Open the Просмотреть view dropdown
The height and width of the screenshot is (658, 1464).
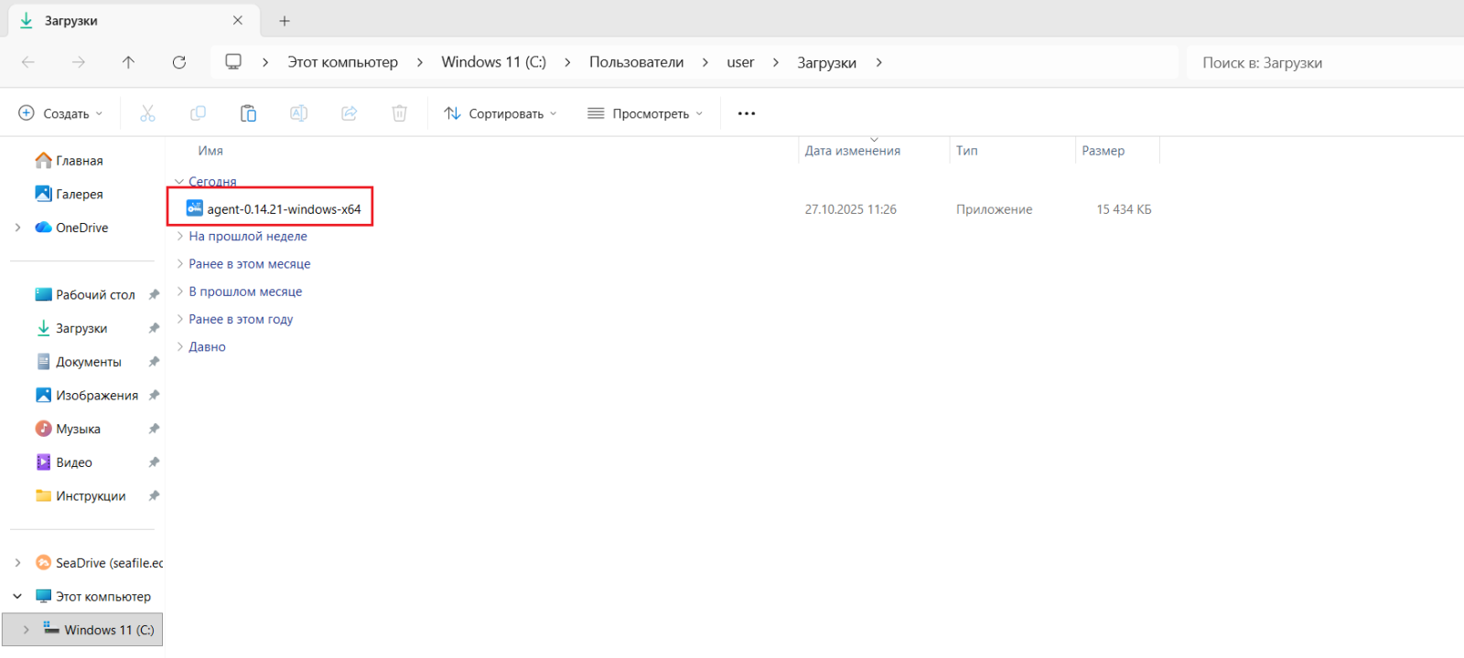[645, 113]
